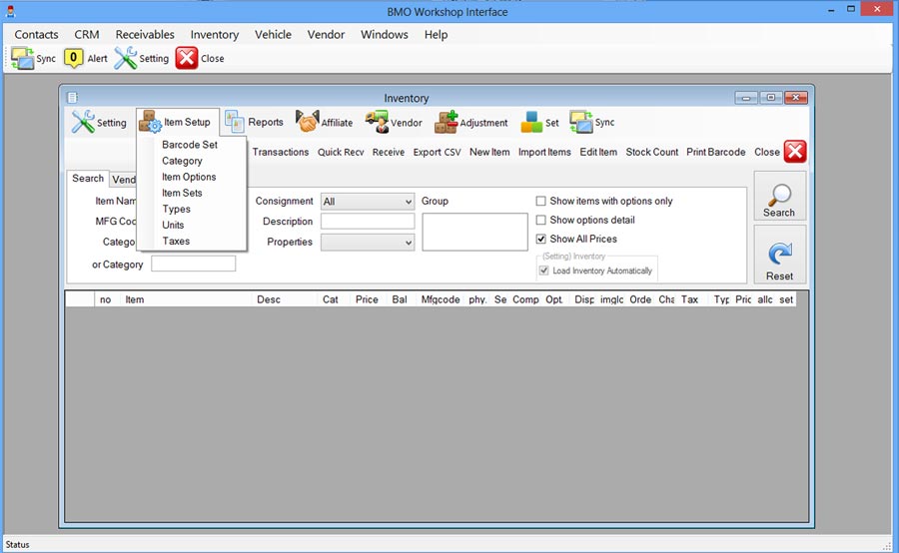Image resolution: width=899 pixels, height=553 pixels.
Task: Open the CRM menu
Action: tap(87, 34)
